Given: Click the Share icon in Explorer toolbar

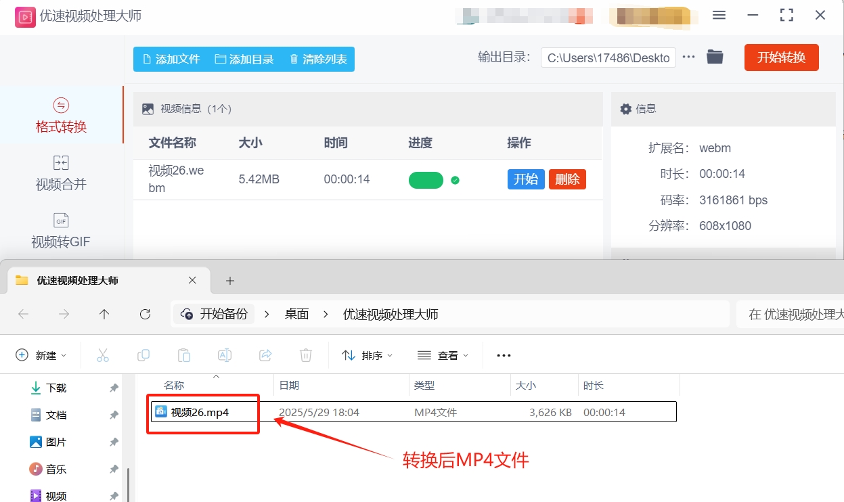Looking at the screenshot, I should 265,355.
